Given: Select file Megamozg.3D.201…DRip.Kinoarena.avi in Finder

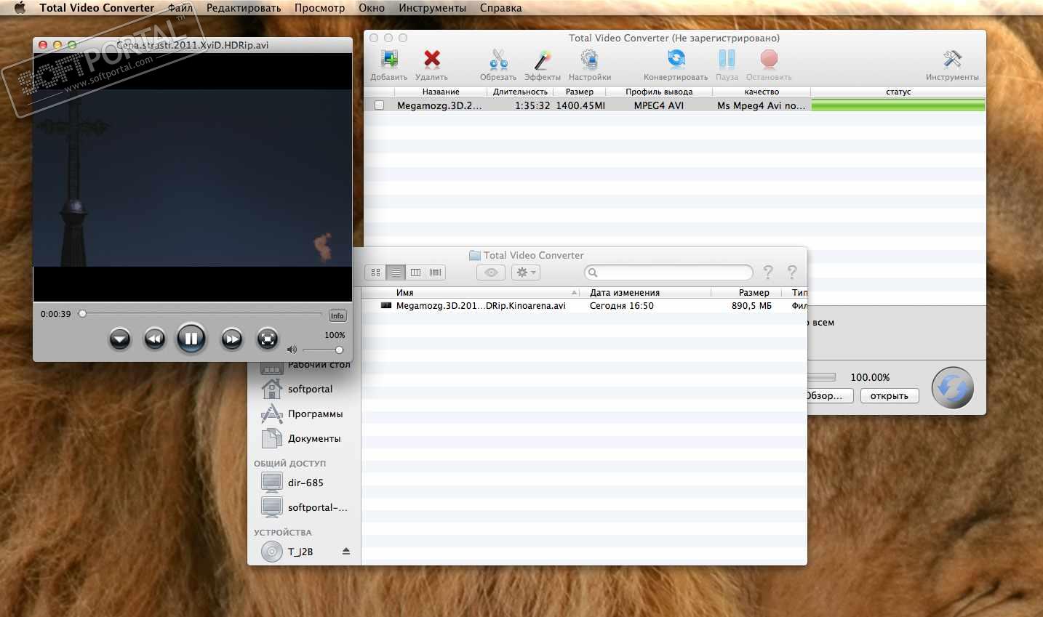Looking at the screenshot, I should (481, 306).
